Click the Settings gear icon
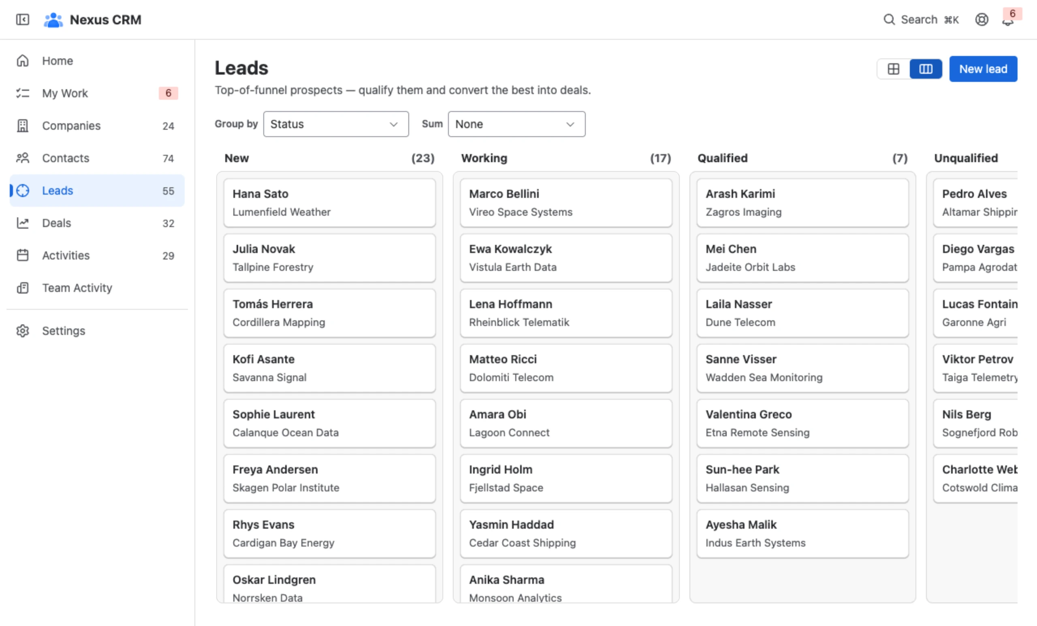 23,331
